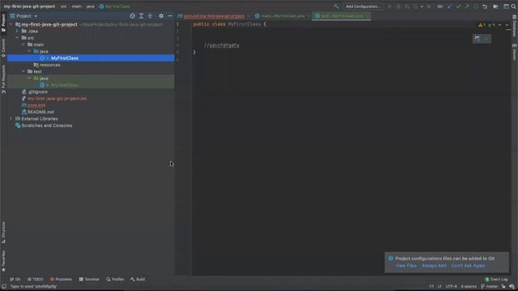Click the Git commit checkmark icon

tap(458, 6)
